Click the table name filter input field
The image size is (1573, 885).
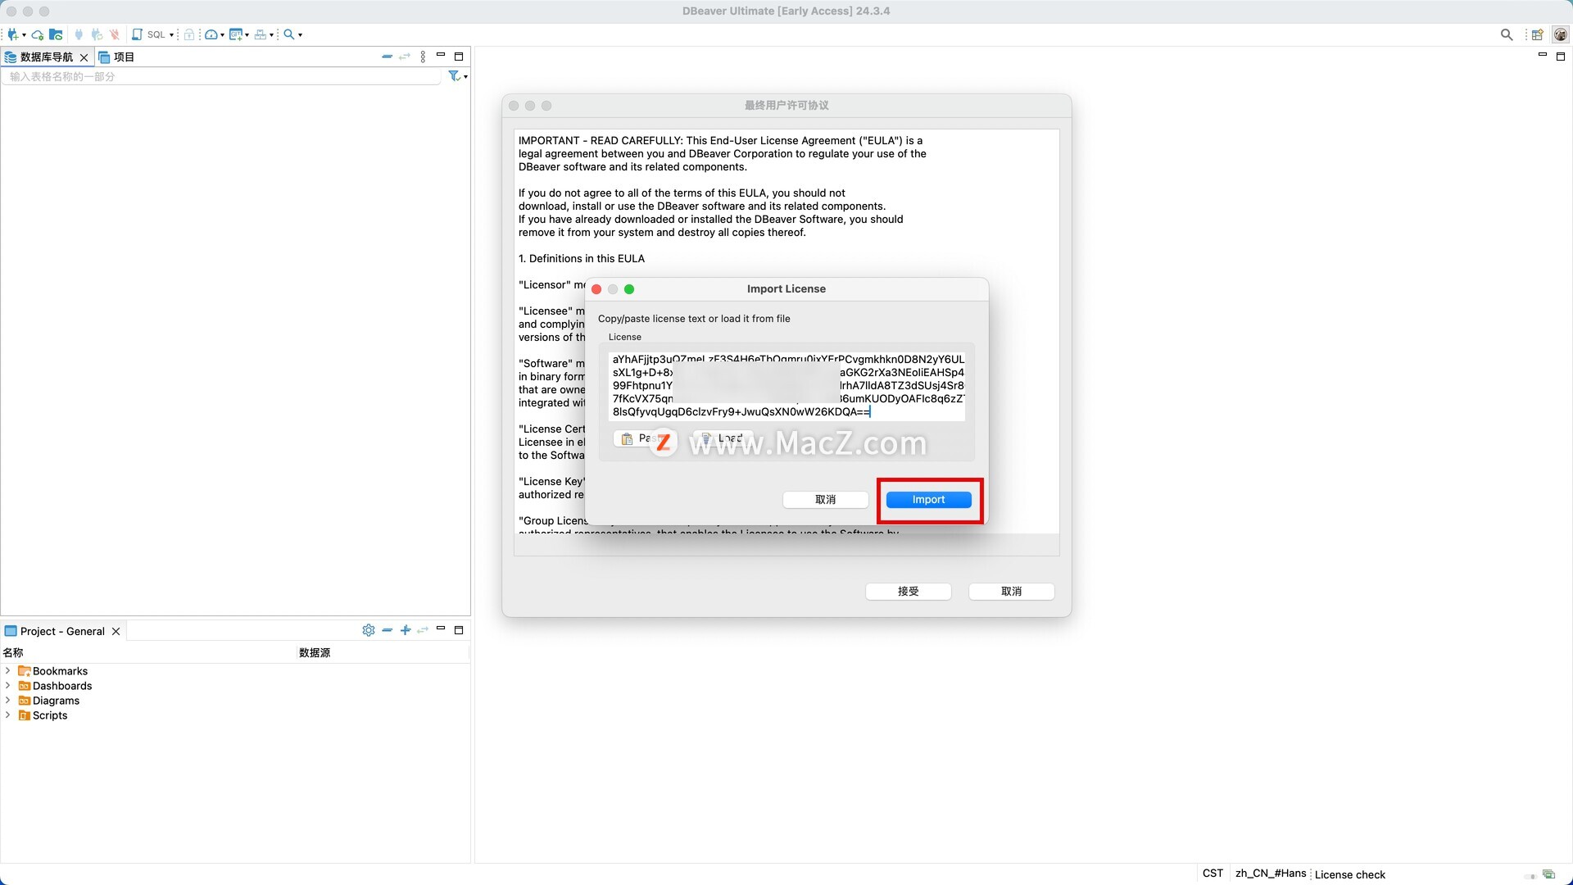click(x=221, y=76)
